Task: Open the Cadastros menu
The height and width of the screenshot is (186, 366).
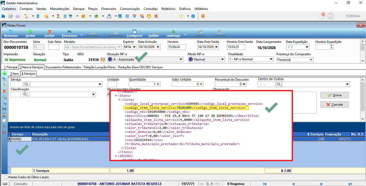Action: 9,9
